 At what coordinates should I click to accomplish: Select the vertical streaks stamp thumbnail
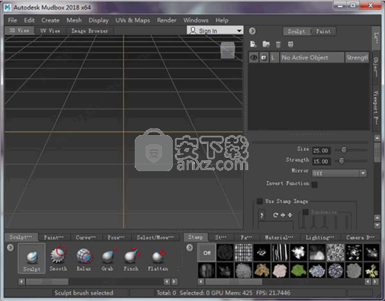(280, 252)
